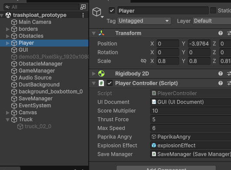Open Player Controller preset settings icon
Viewport: 231px width, 170px height.
click(x=229, y=83)
